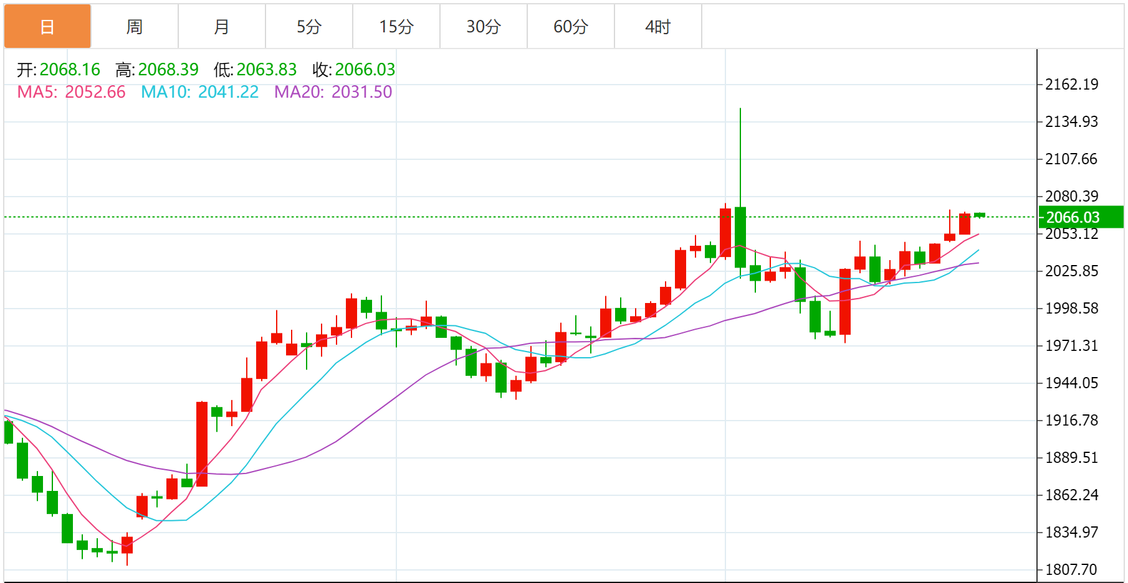
Task: Open the 5分 timeframe tab
Action: 309,26
